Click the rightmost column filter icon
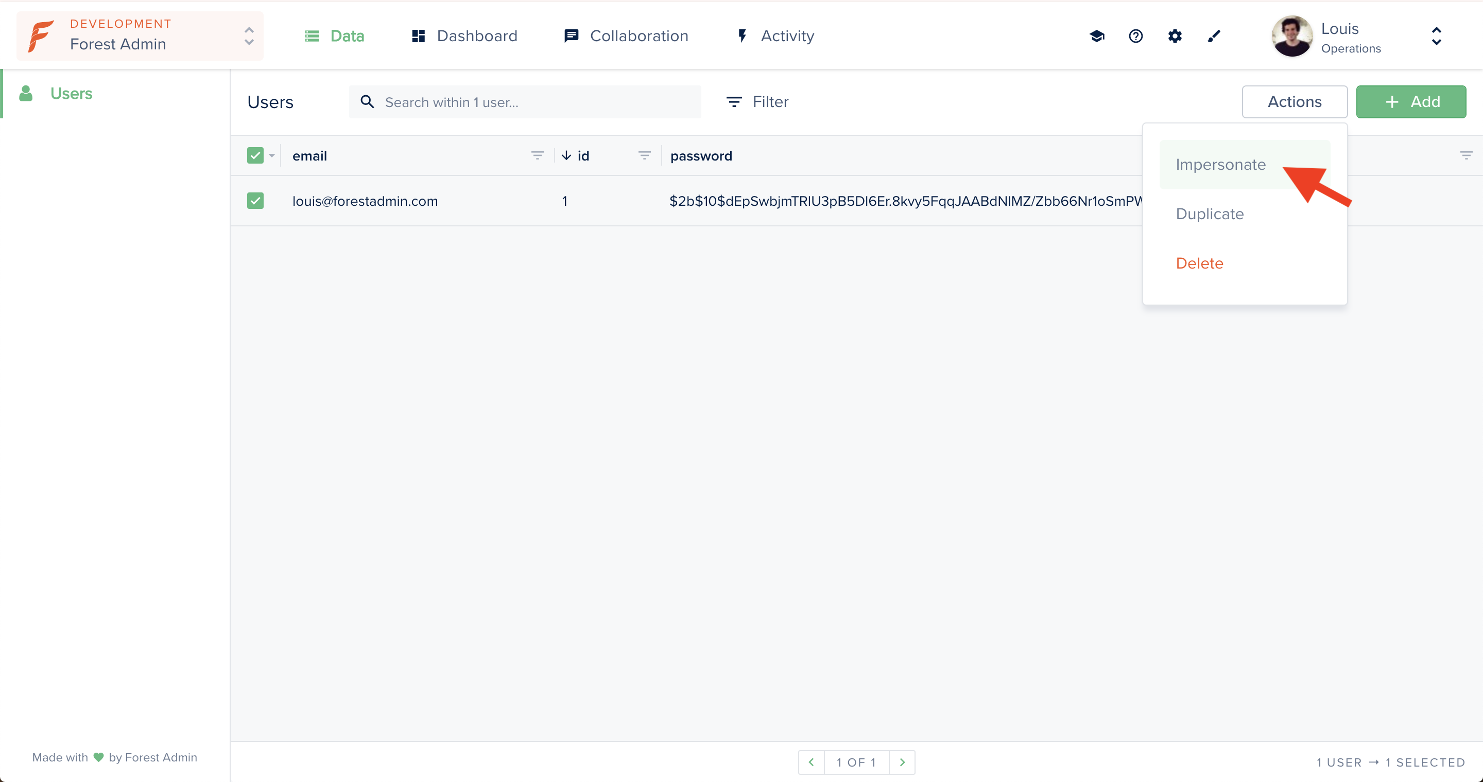The image size is (1483, 782). click(1465, 155)
